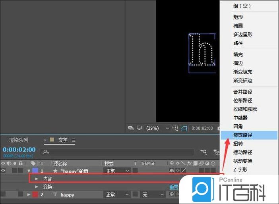
Task: Open blend mode dropdown for "happy"轮廓 layer
Action: pos(116,171)
